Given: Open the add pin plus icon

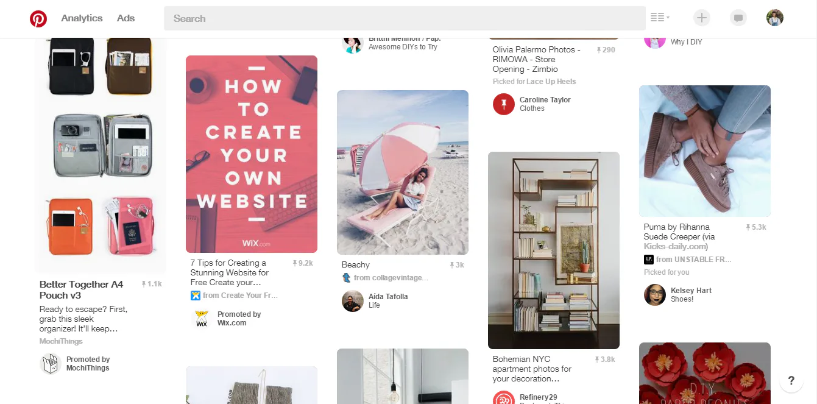Looking at the screenshot, I should [702, 18].
